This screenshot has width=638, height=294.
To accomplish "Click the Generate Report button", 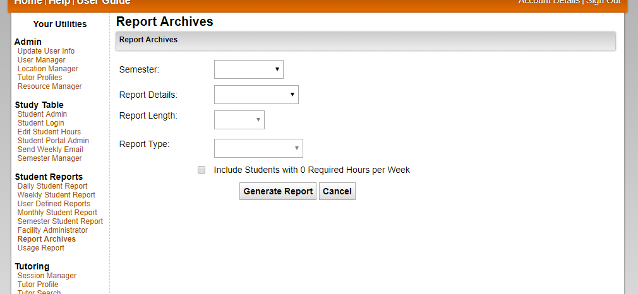I will pos(278,192).
